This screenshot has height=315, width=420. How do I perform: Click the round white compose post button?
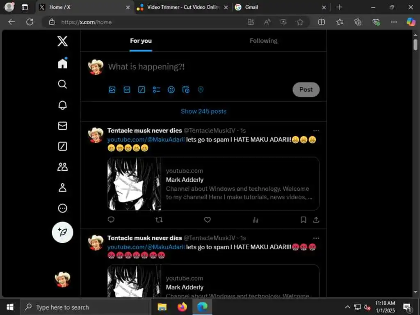pyautogui.click(x=62, y=232)
